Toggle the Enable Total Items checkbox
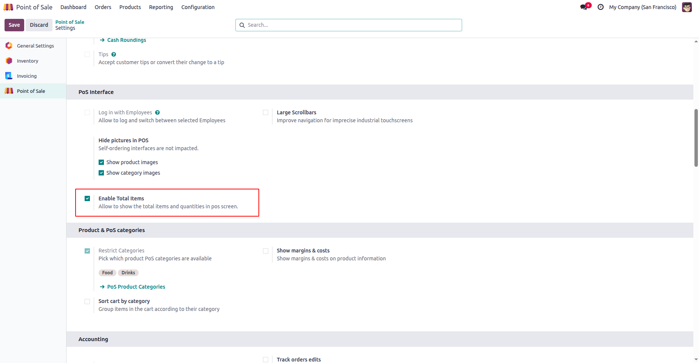This screenshot has width=699, height=363. pyautogui.click(x=87, y=198)
